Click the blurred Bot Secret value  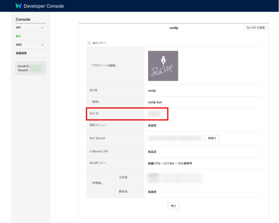(175, 138)
